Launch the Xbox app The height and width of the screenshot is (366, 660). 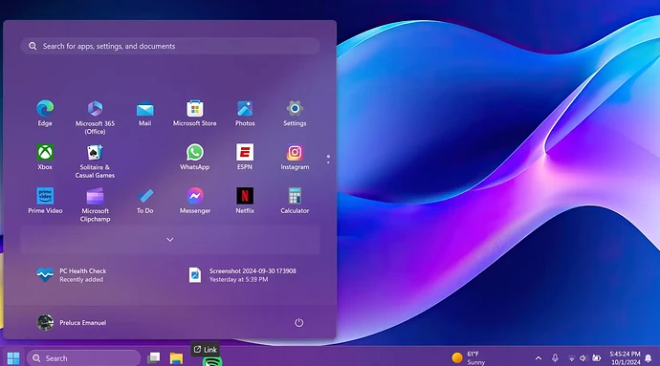pos(45,157)
